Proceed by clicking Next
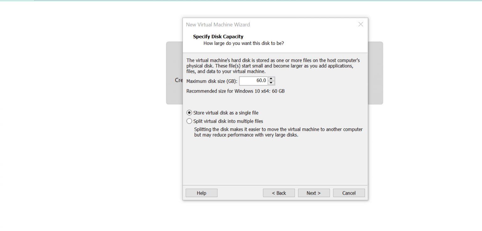This screenshot has height=231, width=482. click(314, 193)
